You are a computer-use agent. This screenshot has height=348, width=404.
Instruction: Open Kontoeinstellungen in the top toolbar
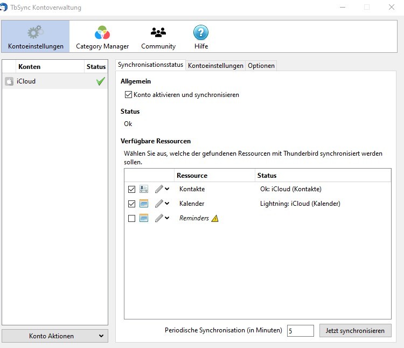point(36,37)
